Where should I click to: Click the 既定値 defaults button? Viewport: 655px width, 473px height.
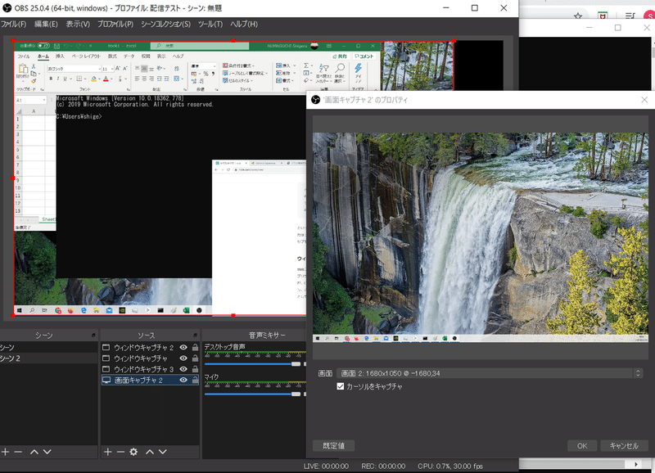[334, 446]
